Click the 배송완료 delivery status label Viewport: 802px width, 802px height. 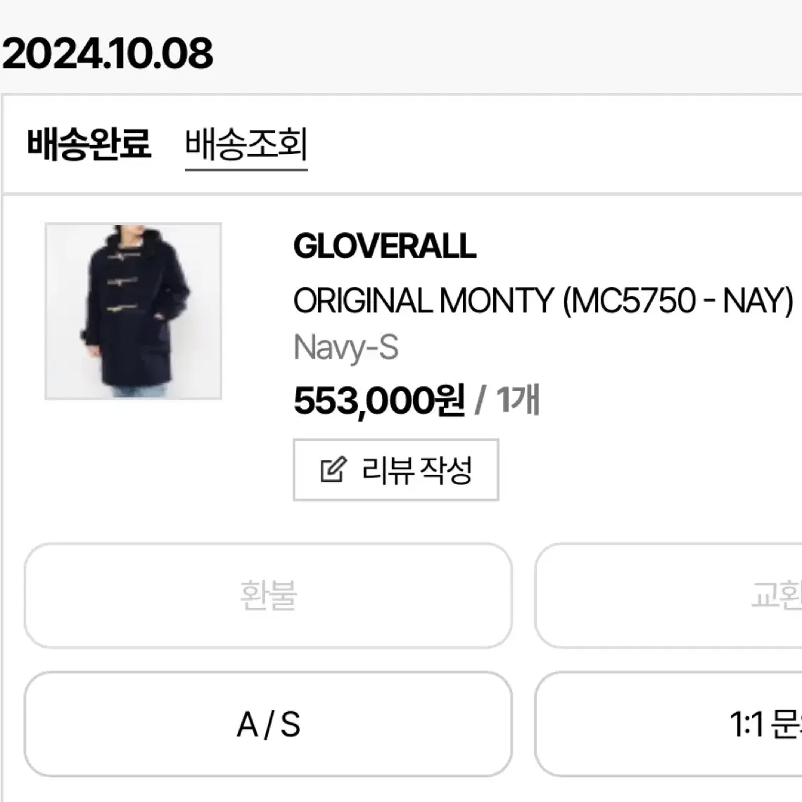pos(89,144)
